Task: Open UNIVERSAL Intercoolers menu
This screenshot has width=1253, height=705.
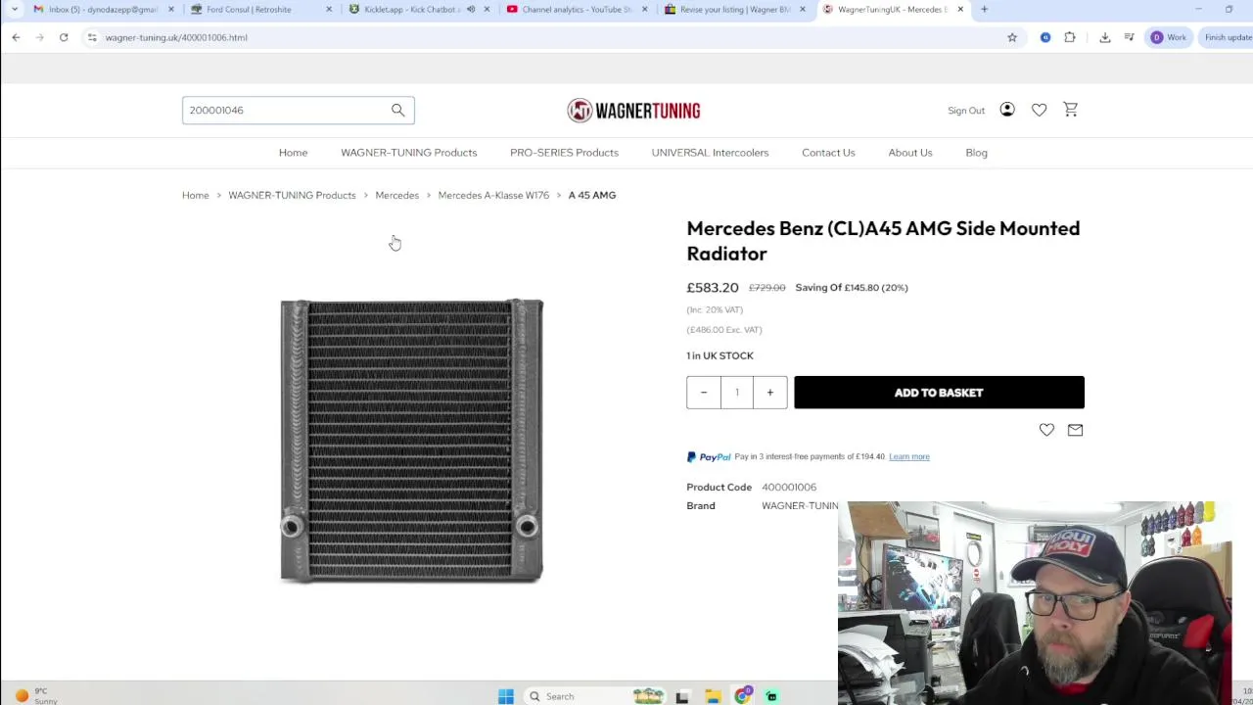Action: coord(710,153)
